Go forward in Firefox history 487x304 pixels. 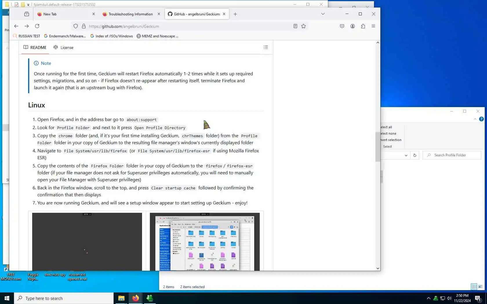pos(27,26)
